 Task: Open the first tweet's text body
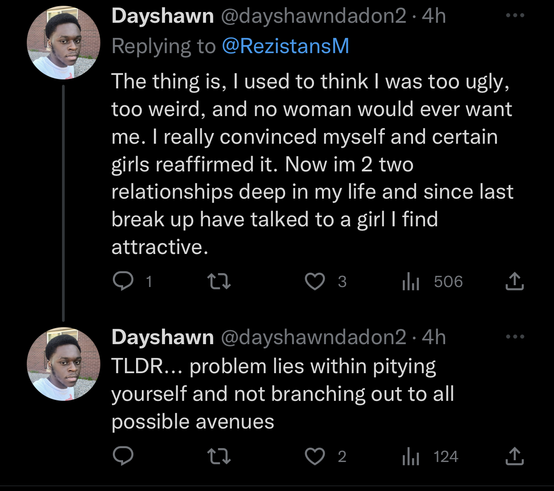coord(312,164)
